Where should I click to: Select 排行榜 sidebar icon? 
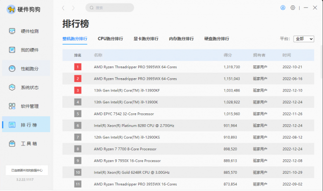[12, 125]
